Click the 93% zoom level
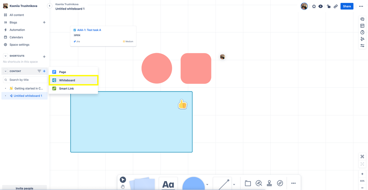This screenshot has height=190, width=368. pos(362,181)
